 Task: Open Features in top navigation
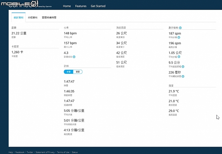(x=81, y=6)
